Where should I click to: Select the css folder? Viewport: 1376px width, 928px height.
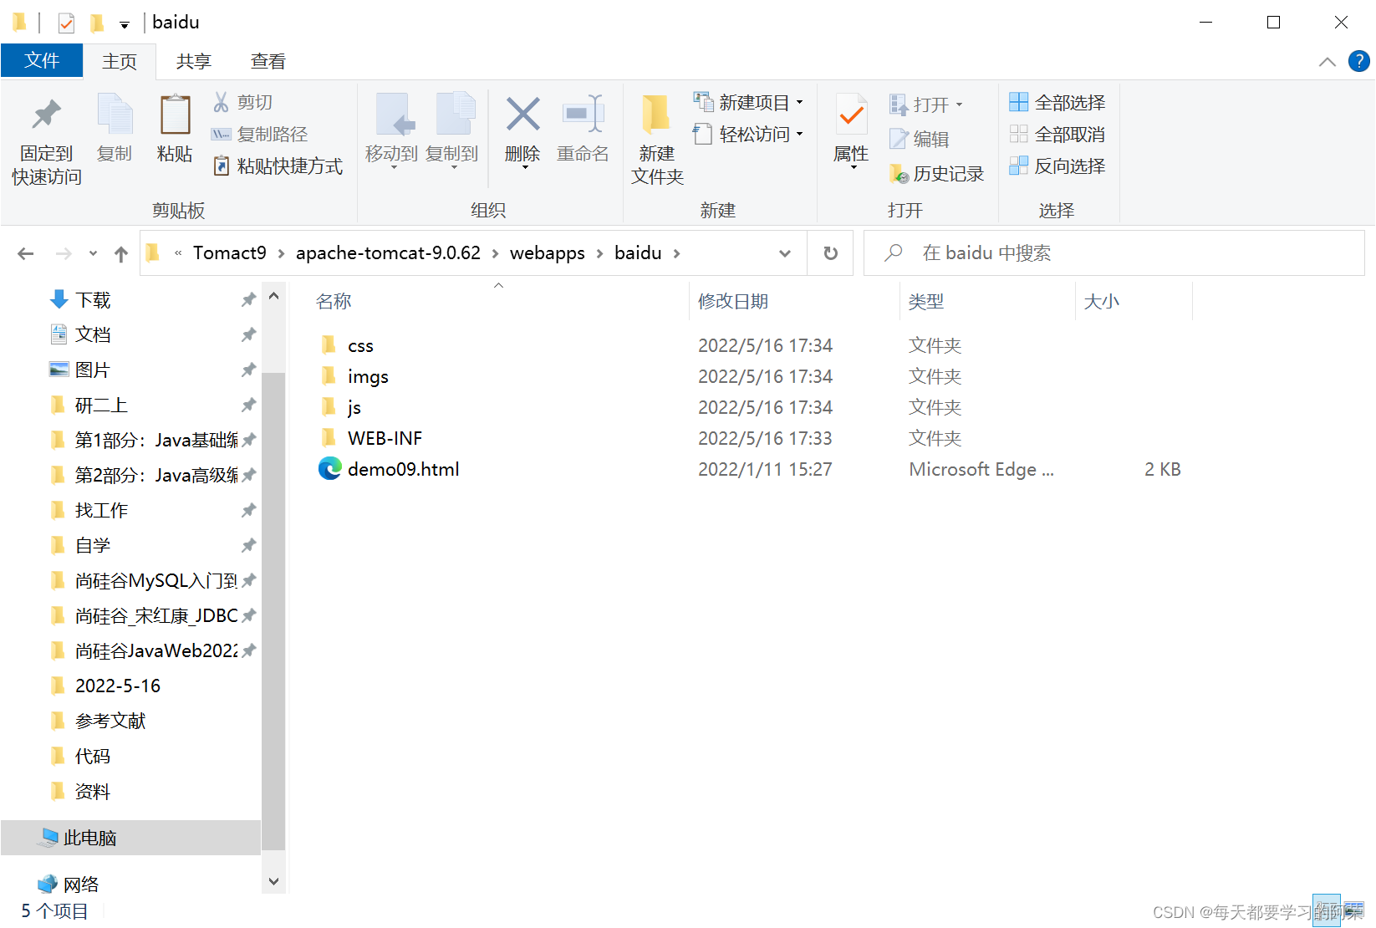(x=360, y=345)
